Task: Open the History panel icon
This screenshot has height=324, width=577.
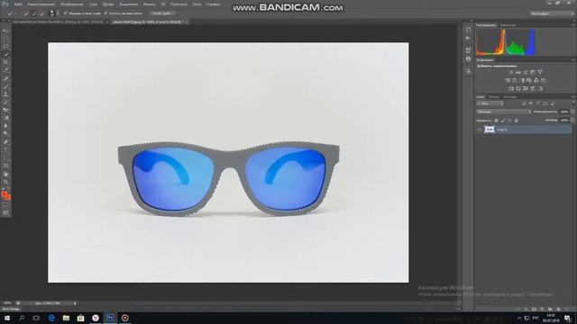Action: click(x=468, y=30)
